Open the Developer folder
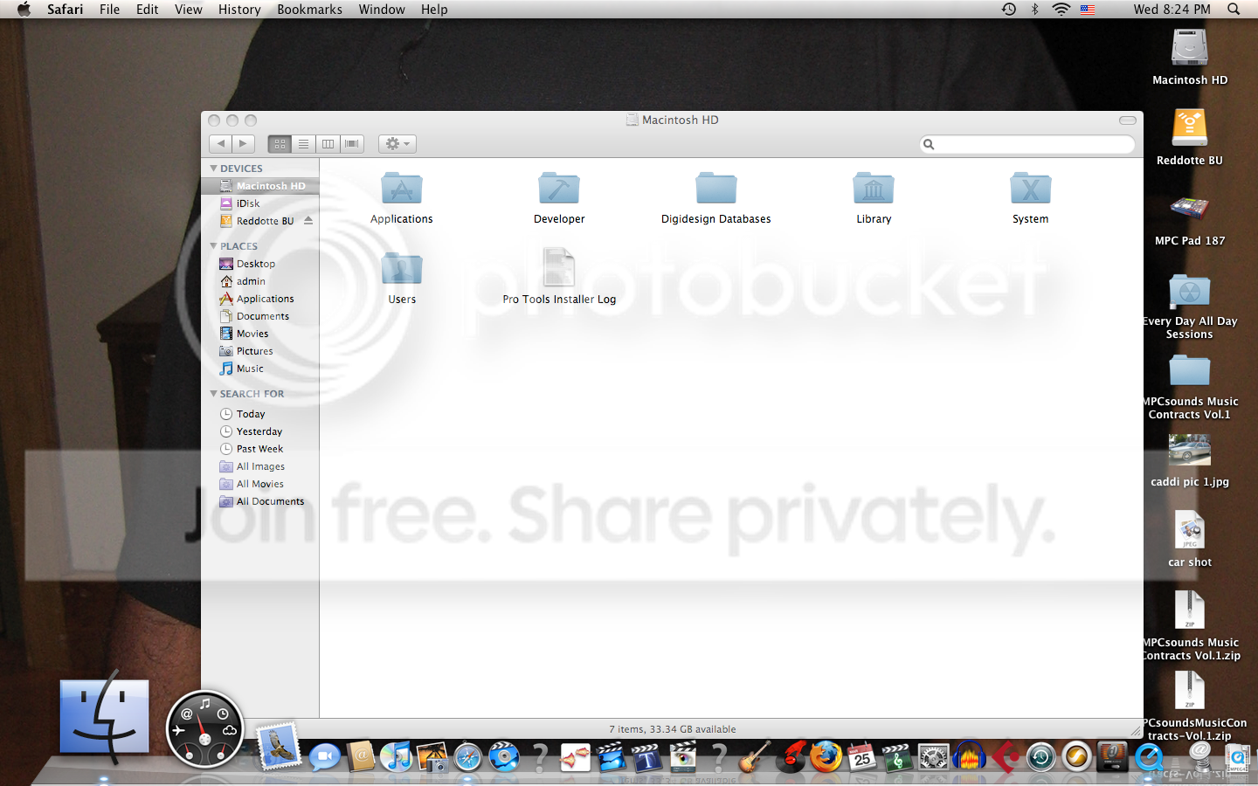Screen dimensions: 1258x786 pyautogui.click(x=559, y=189)
